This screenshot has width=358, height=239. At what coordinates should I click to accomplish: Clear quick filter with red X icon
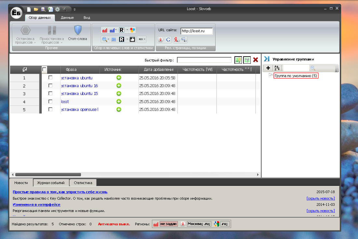coord(256,60)
